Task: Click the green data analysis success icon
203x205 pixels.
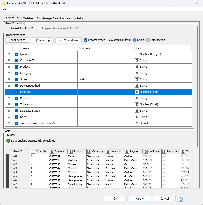Action: [8, 141]
